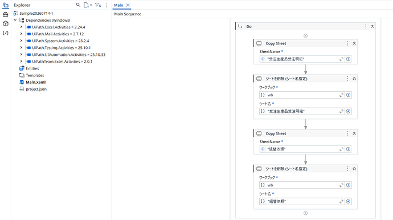Click plus button beside シート名 "受注生産品受注明細"

point(348,111)
